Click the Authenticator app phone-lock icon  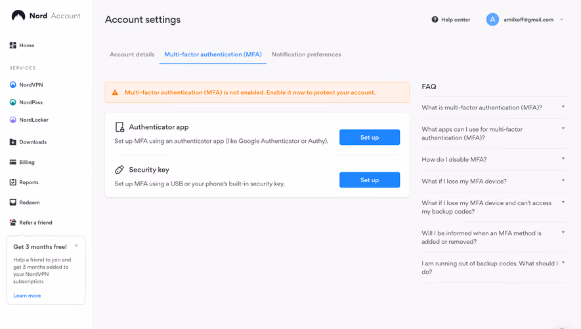[x=119, y=127]
